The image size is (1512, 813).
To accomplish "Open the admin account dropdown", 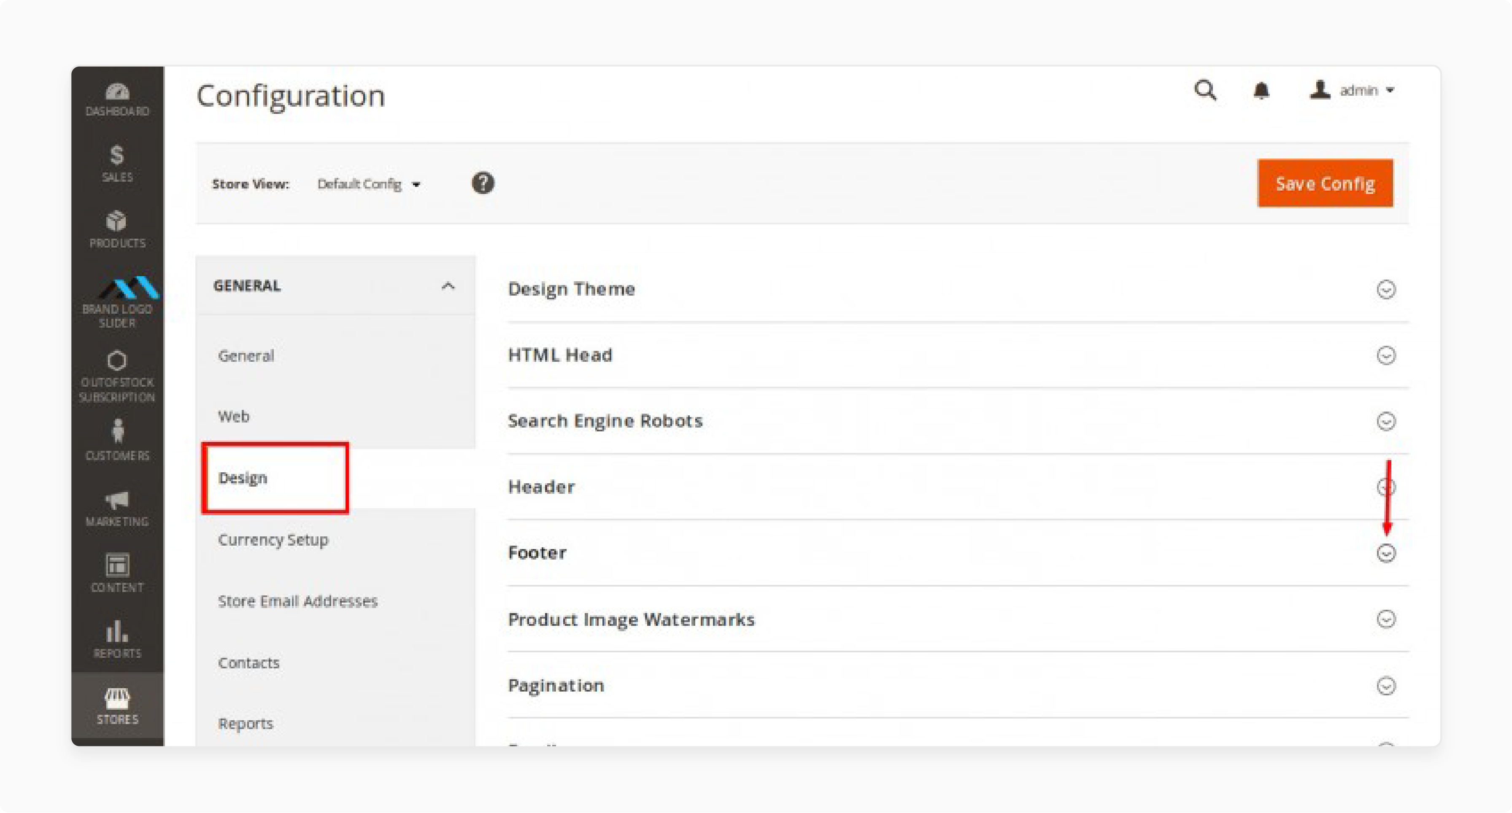I will 1353,90.
